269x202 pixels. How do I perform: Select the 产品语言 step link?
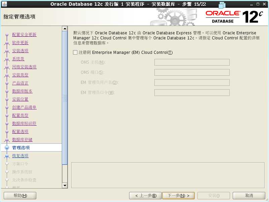[20, 83]
